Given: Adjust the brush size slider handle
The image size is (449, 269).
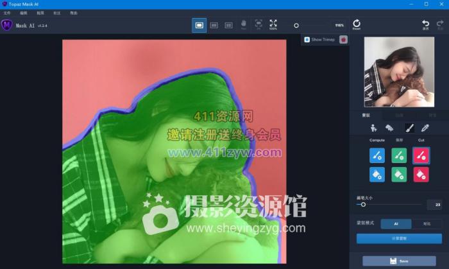Looking at the screenshot, I should [x=363, y=205].
